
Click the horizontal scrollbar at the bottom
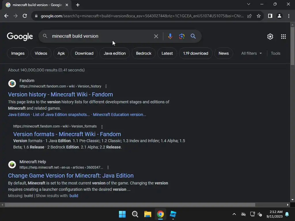point(130,205)
